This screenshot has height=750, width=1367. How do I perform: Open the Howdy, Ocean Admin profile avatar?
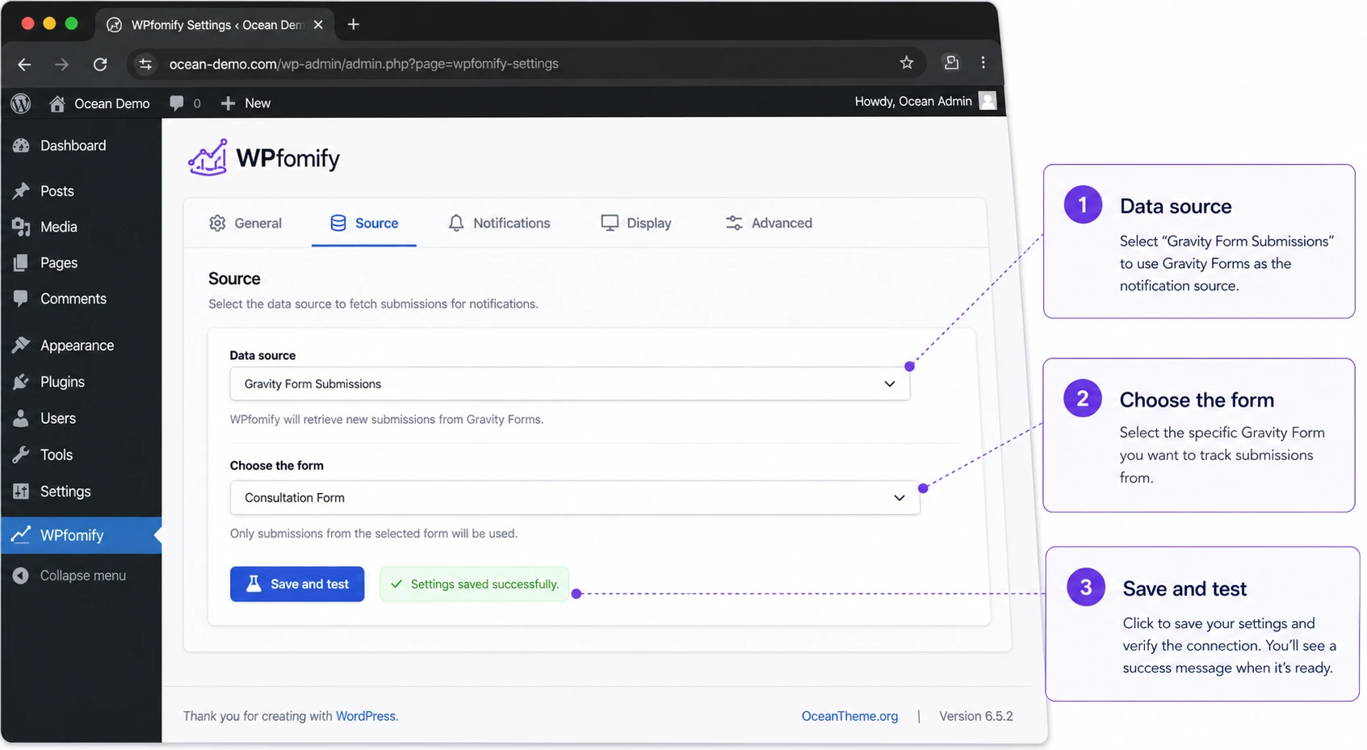(987, 101)
